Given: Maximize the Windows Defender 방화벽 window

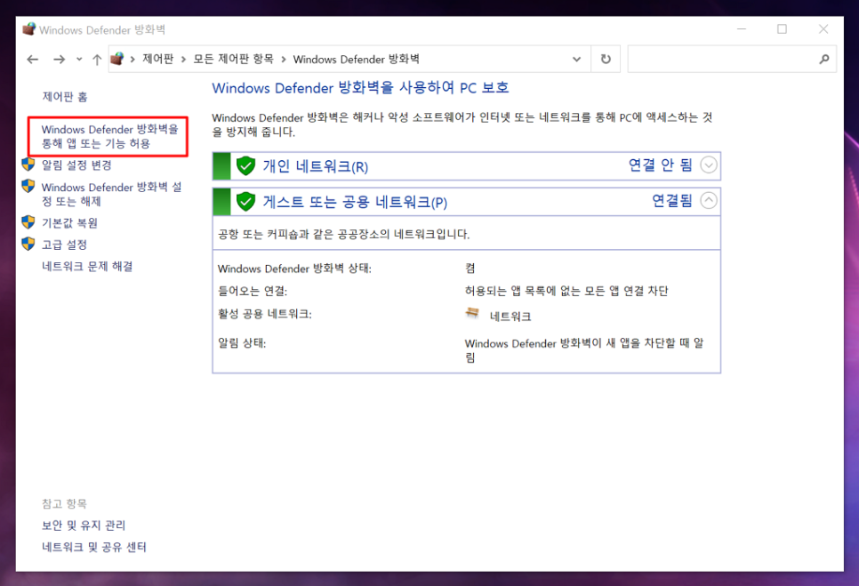Looking at the screenshot, I should click(x=783, y=29).
